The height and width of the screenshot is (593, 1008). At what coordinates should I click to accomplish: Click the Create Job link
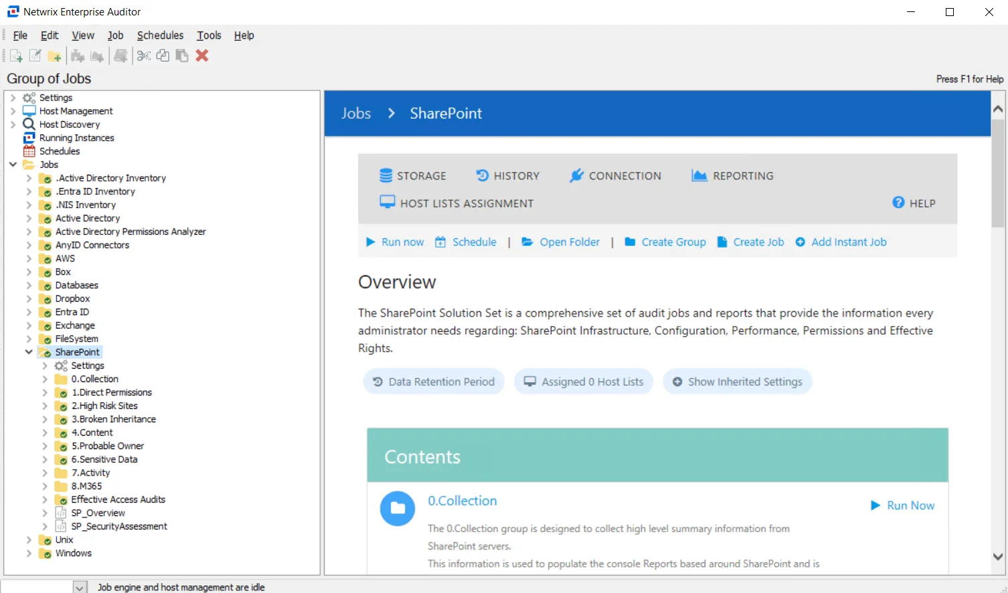point(750,242)
